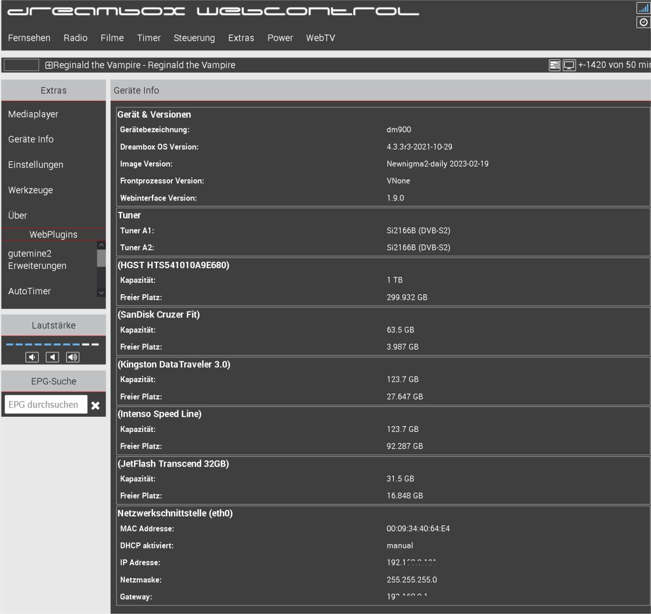Image resolution: width=651 pixels, height=614 pixels.
Task: Click the server list icon near the timer
Action: click(554, 66)
